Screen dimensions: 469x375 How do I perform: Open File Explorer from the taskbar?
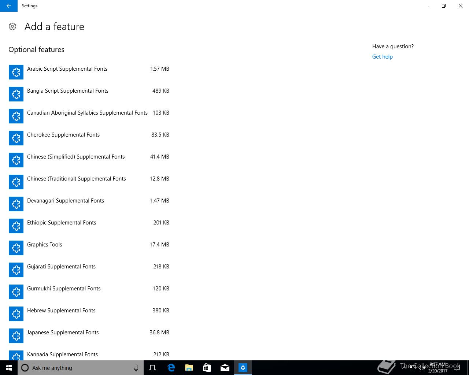[189, 368]
